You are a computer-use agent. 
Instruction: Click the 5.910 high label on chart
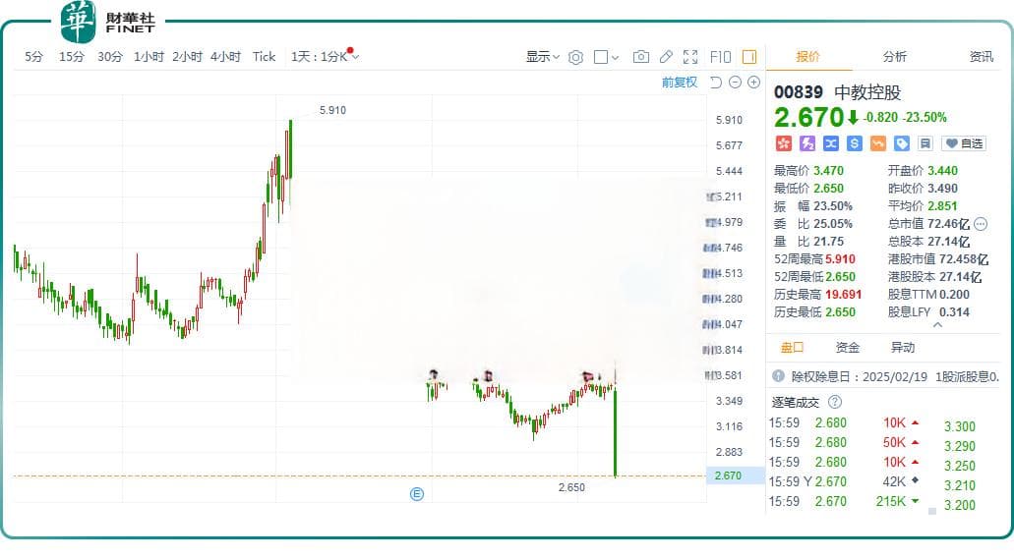(x=332, y=110)
